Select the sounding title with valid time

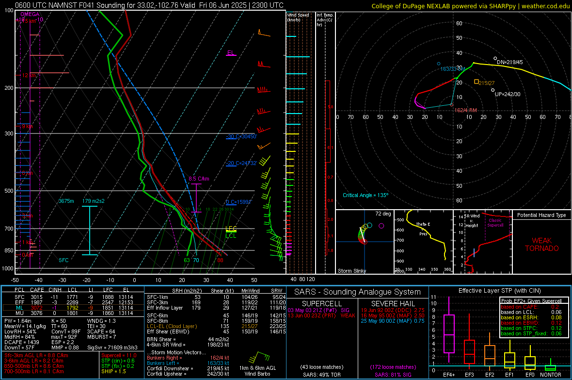tap(149, 5)
